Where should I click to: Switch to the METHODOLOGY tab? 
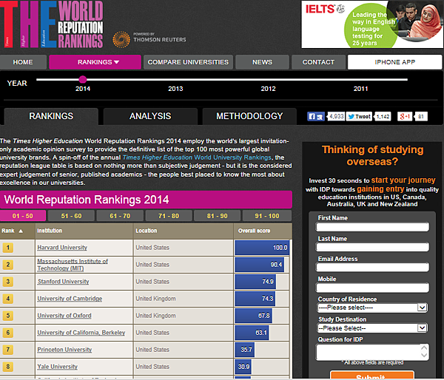(249, 116)
